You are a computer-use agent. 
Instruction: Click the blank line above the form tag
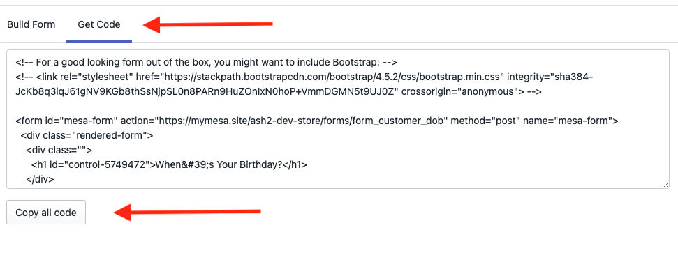(337, 106)
